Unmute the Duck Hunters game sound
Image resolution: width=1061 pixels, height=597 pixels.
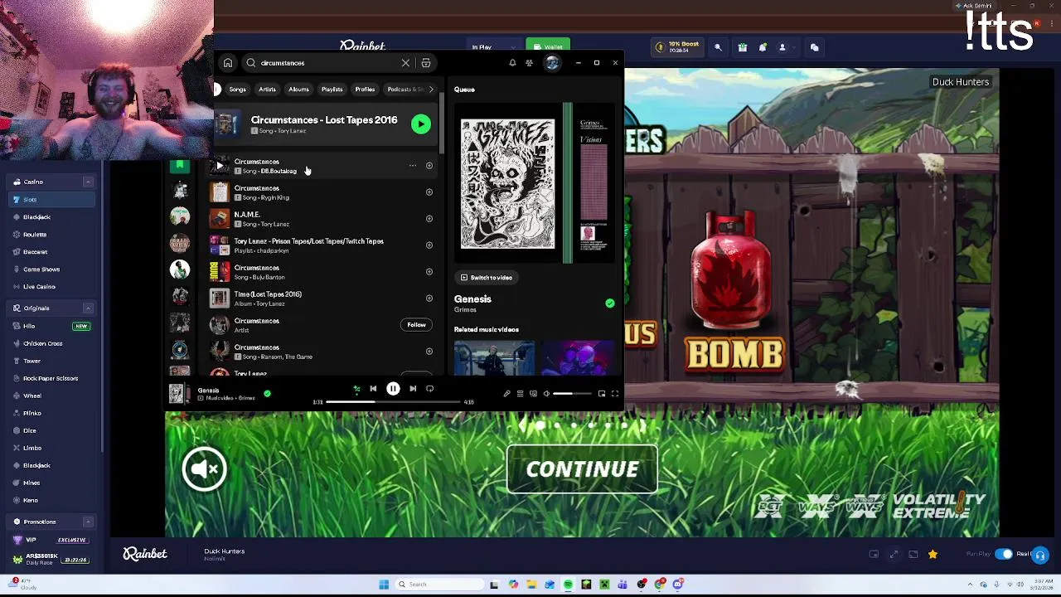(x=204, y=469)
